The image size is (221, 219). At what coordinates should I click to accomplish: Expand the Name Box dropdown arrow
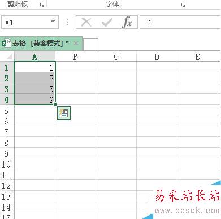click(x=53, y=22)
